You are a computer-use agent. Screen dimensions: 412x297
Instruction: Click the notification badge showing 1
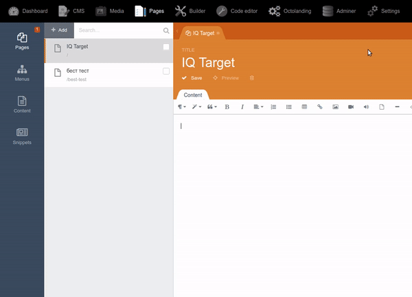coord(37,29)
